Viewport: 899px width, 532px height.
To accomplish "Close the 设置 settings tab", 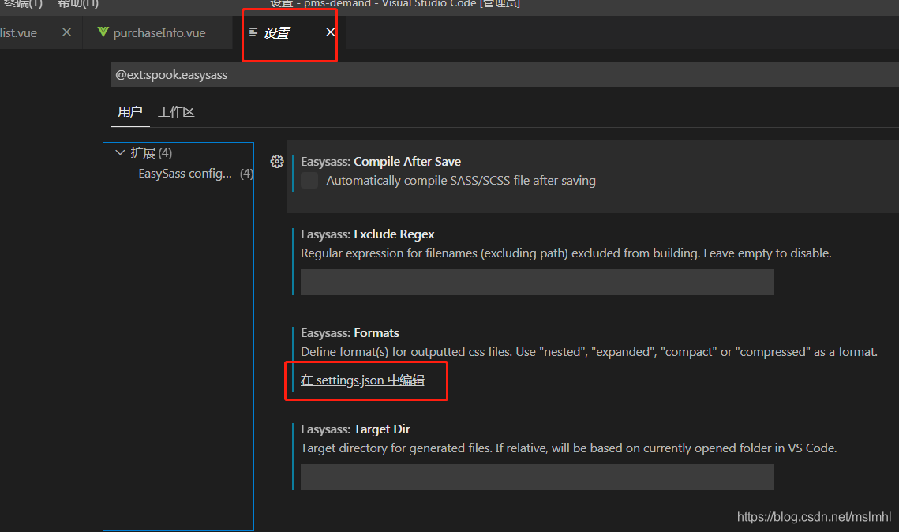I will point(330,32).
